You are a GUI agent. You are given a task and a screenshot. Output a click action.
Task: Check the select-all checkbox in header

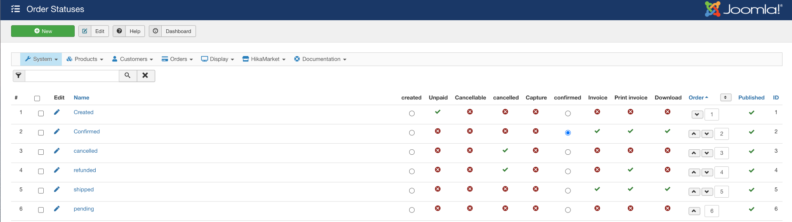37,98
